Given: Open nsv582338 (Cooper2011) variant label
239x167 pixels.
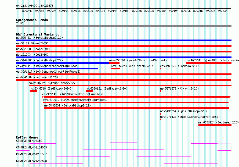Looking at the screenshot, I should [34, 49].
